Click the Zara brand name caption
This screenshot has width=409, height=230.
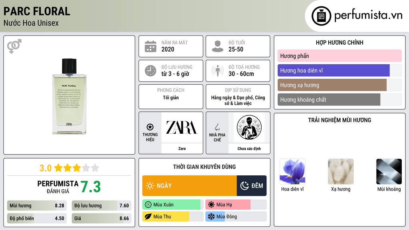(x=182, y=149)
